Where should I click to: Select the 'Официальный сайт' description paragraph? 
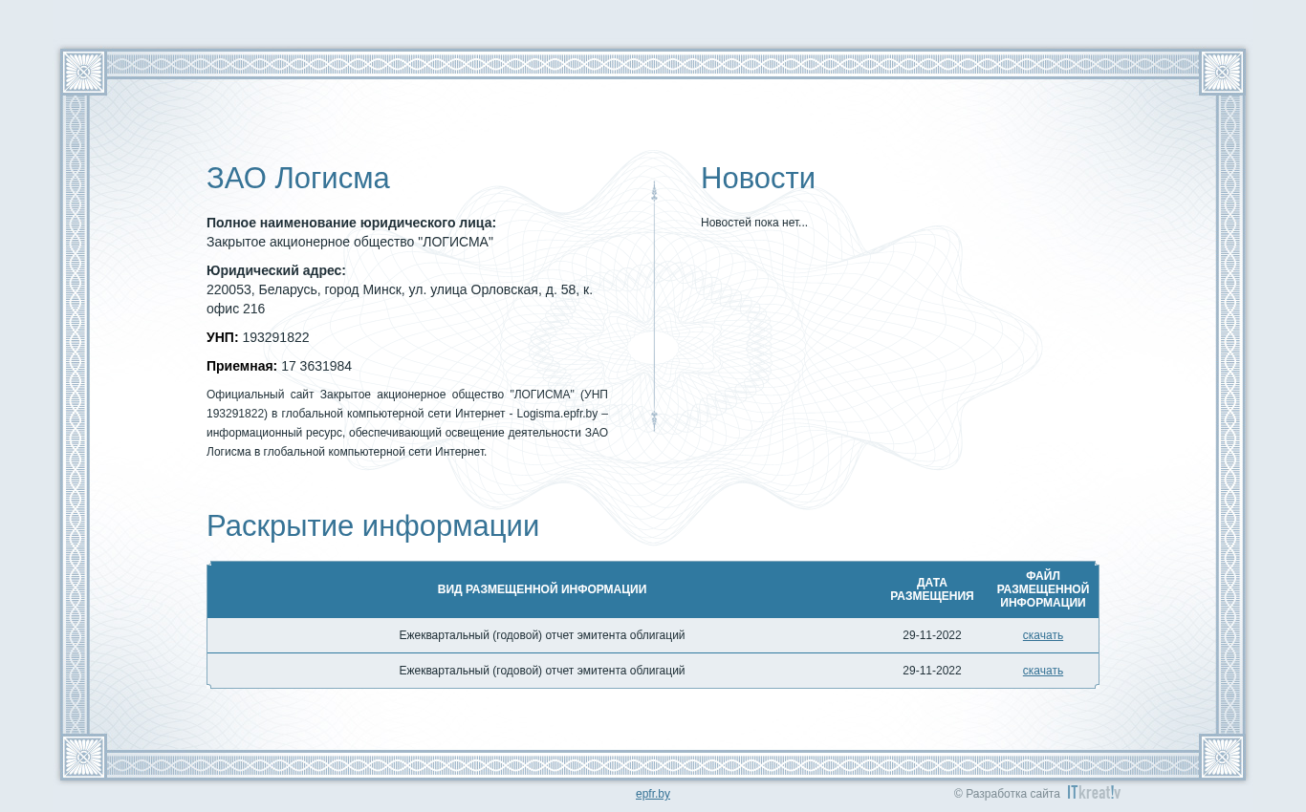(x=407, y=423)
